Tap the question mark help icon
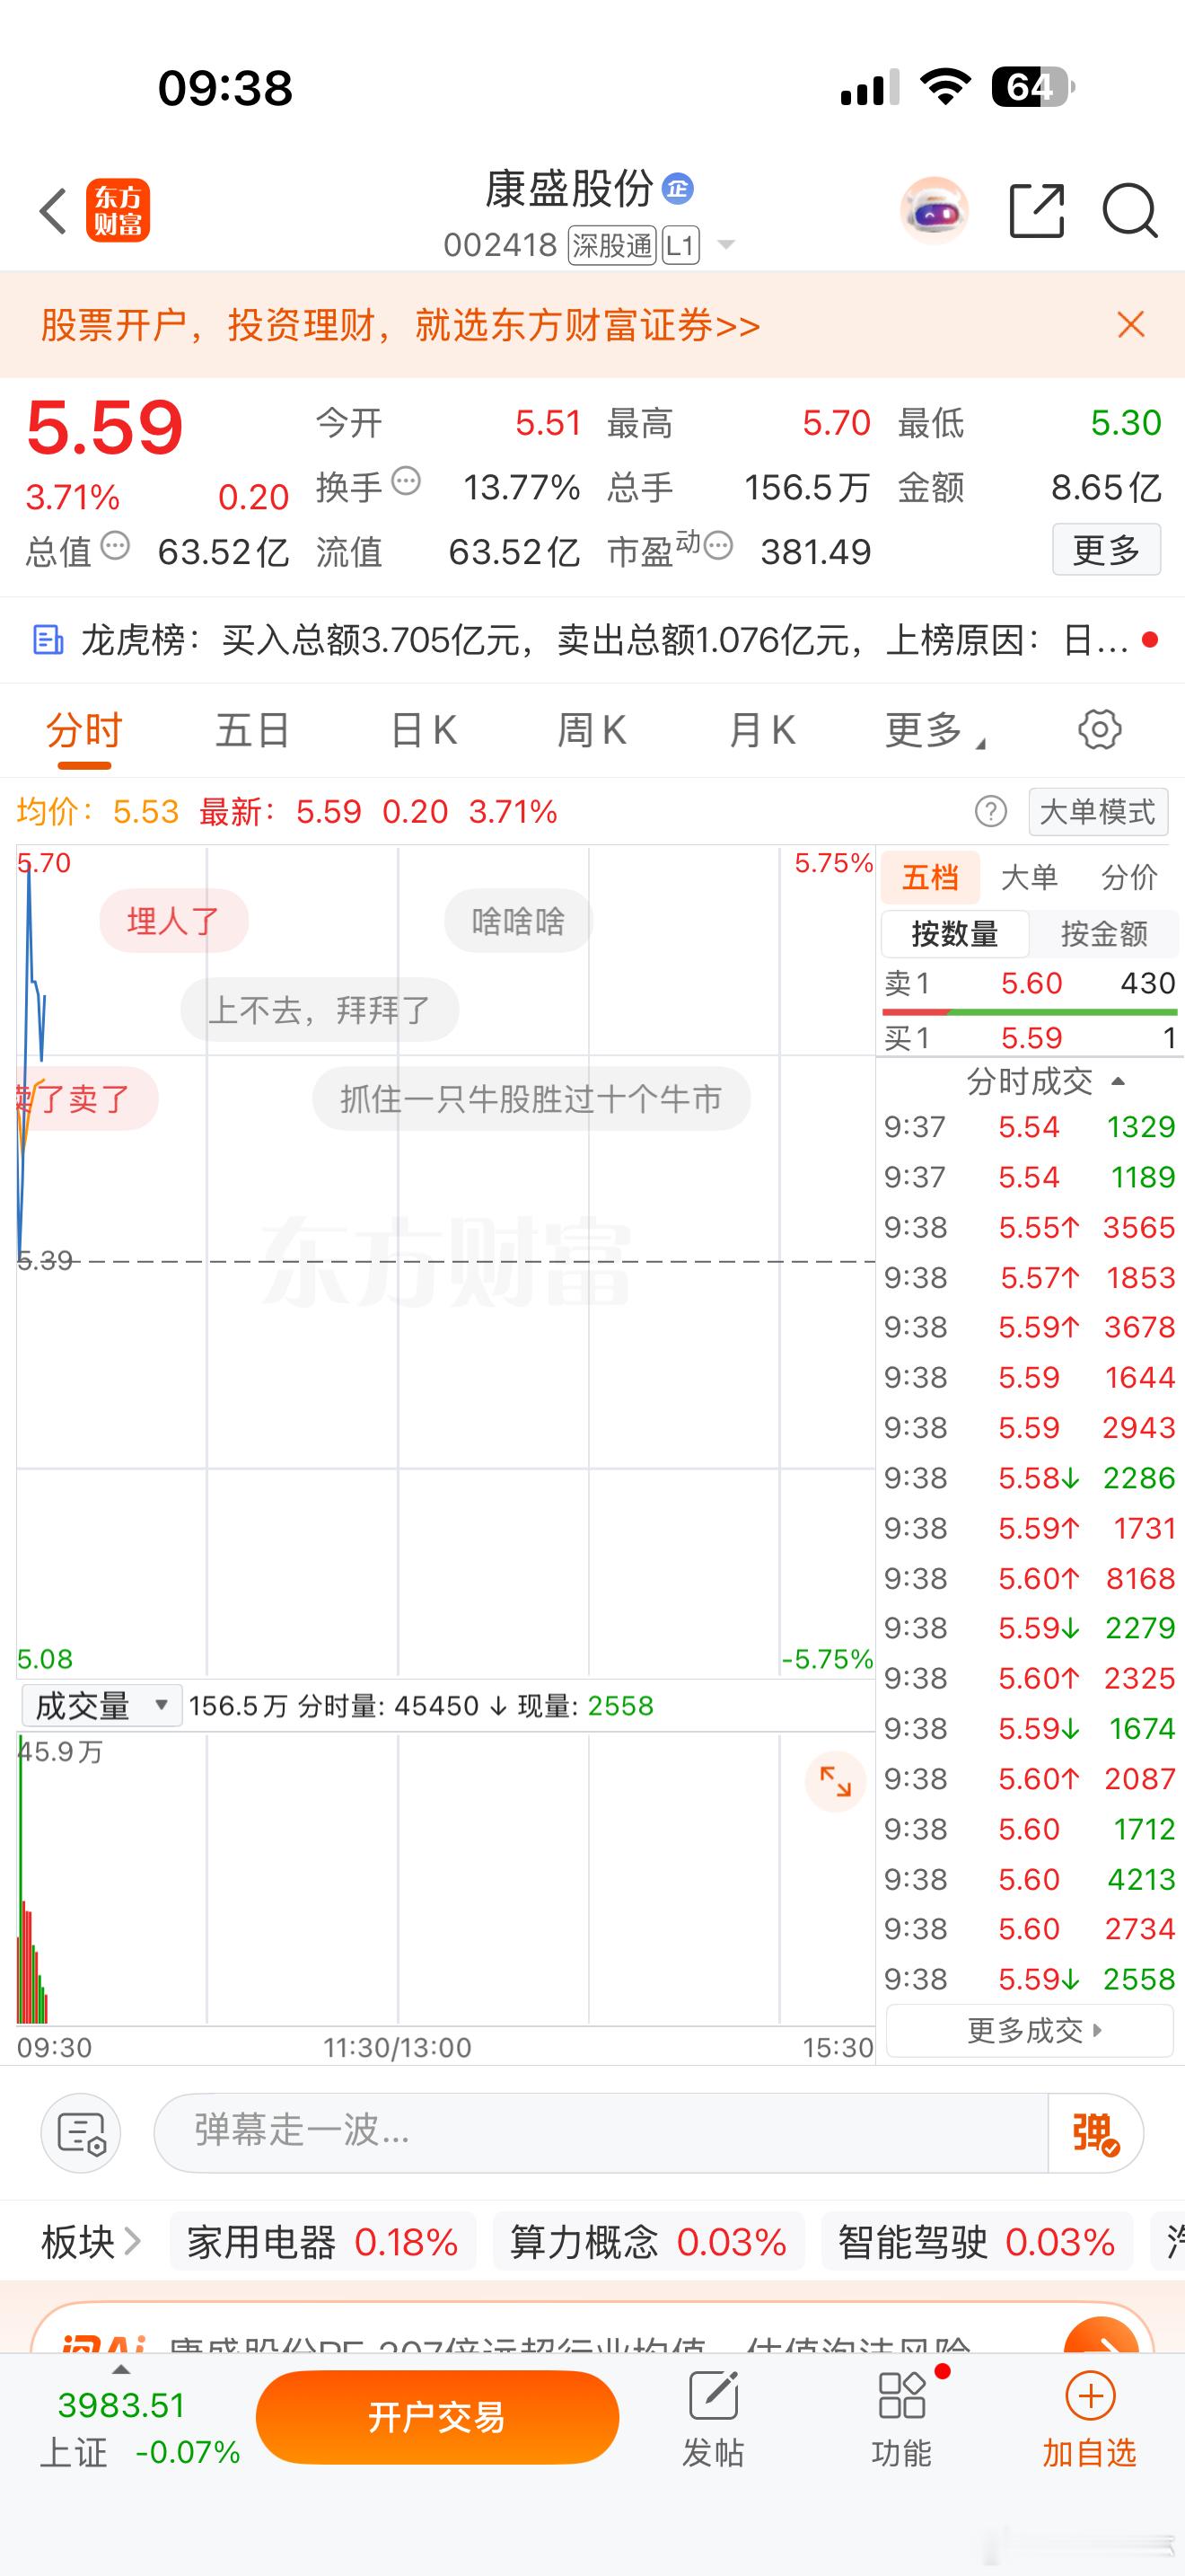The image size is (1185, 2576). 990,811
